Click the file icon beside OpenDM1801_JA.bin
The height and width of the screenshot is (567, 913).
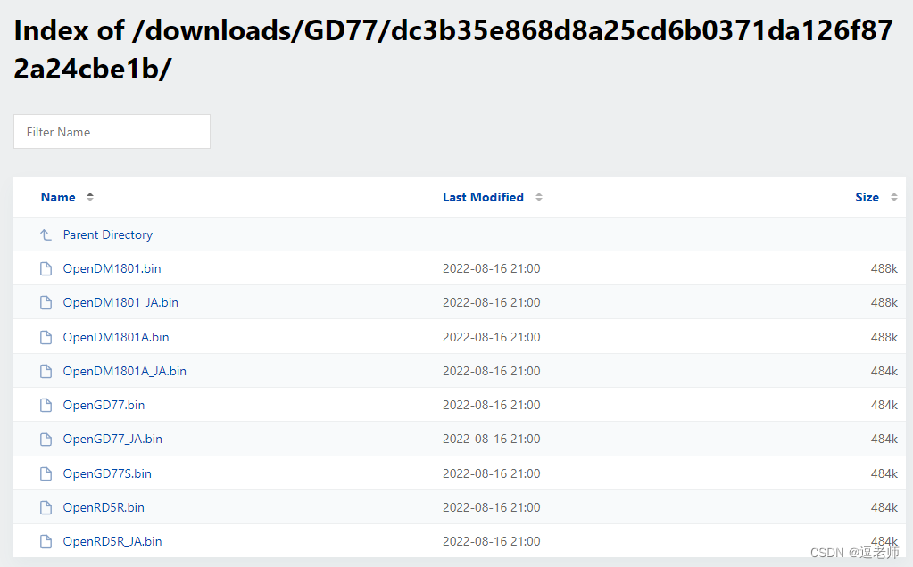tap(46, 302)
